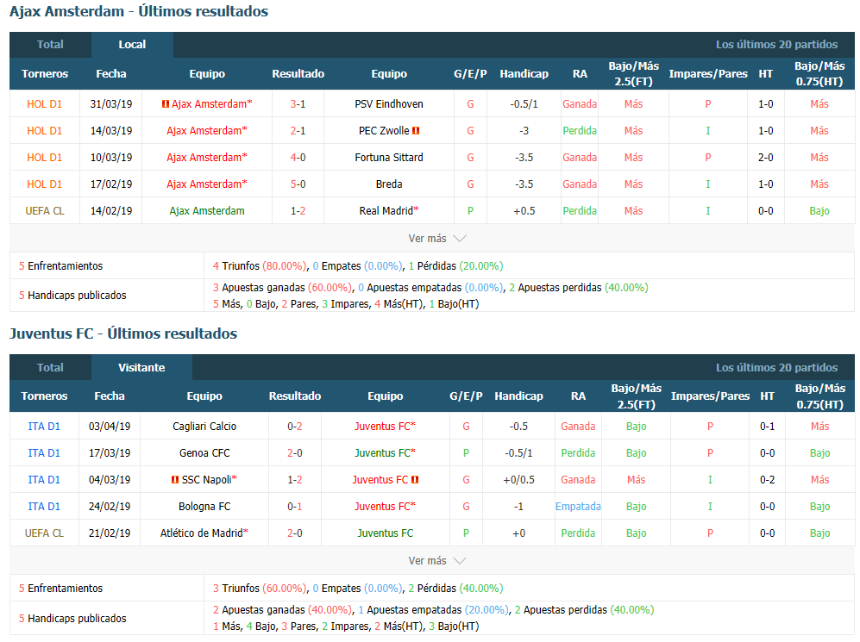The width and height of the screenshot is (860, 642).
Task: Click the 4-0 result against Fortuna Sittard
Action: 298,158
